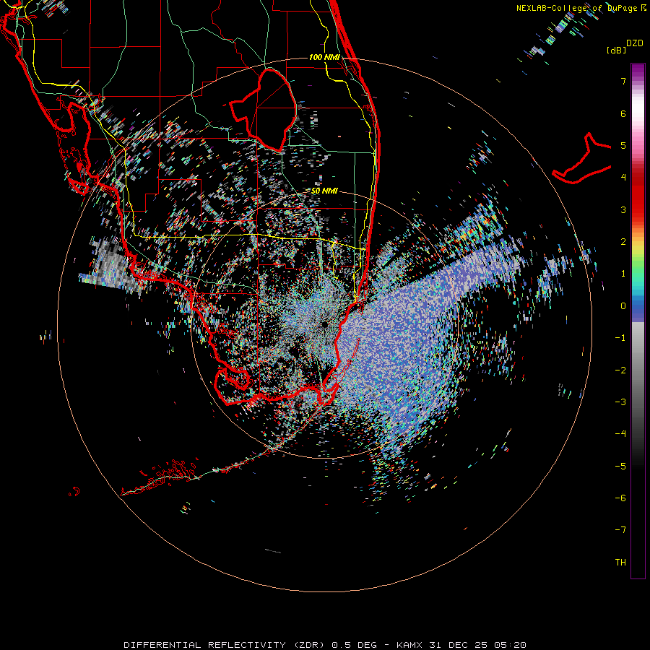
Task: Click the 100 NMI range ring label
Action: (x=324, y=57)
